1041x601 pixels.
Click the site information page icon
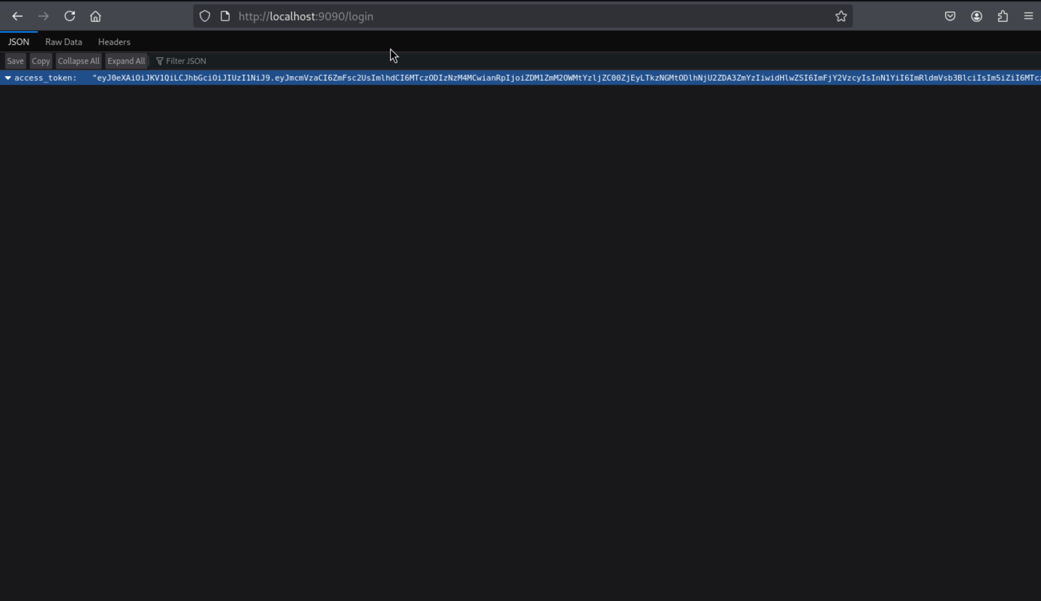(225, 16)
